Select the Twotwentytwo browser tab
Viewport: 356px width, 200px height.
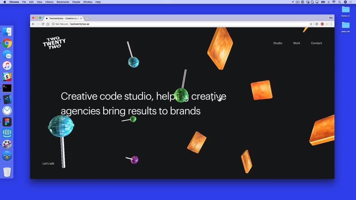point(64,18)
